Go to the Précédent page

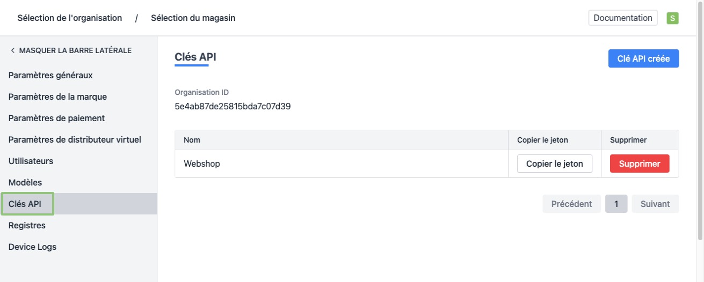tap(571, 204)
